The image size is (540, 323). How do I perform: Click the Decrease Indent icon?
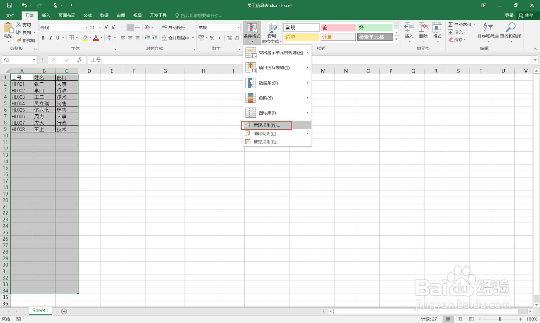(147, 38)
